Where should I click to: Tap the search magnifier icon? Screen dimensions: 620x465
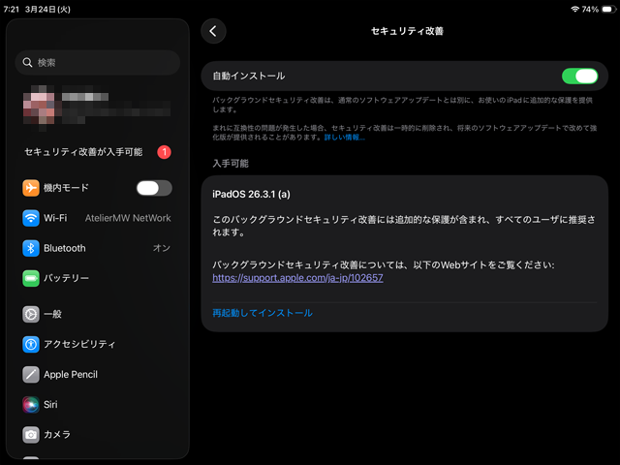click(x=27, y=62)
